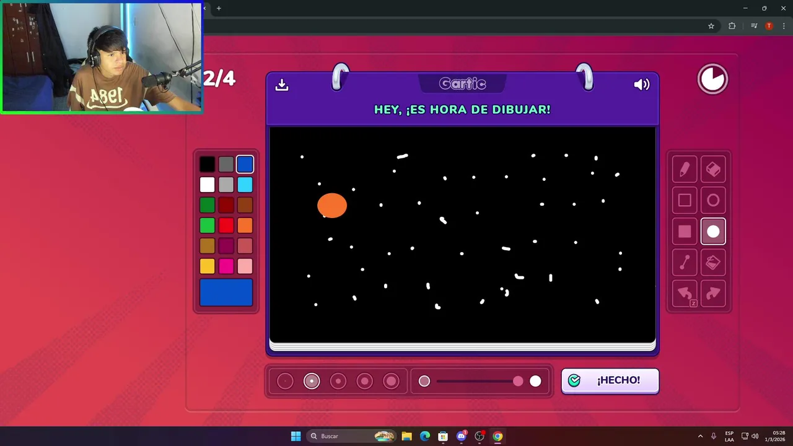Open Discord from the taskbar
This screenshot has width=793, height=446.
coord(461,436)
